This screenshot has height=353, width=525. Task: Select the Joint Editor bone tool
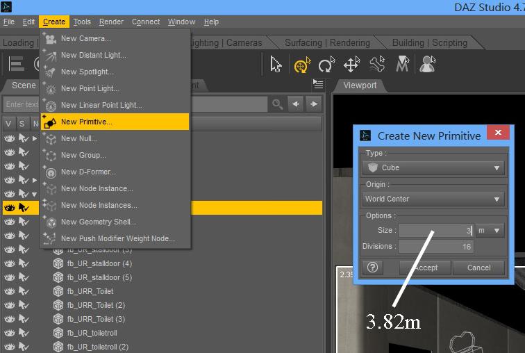point(377,65)
